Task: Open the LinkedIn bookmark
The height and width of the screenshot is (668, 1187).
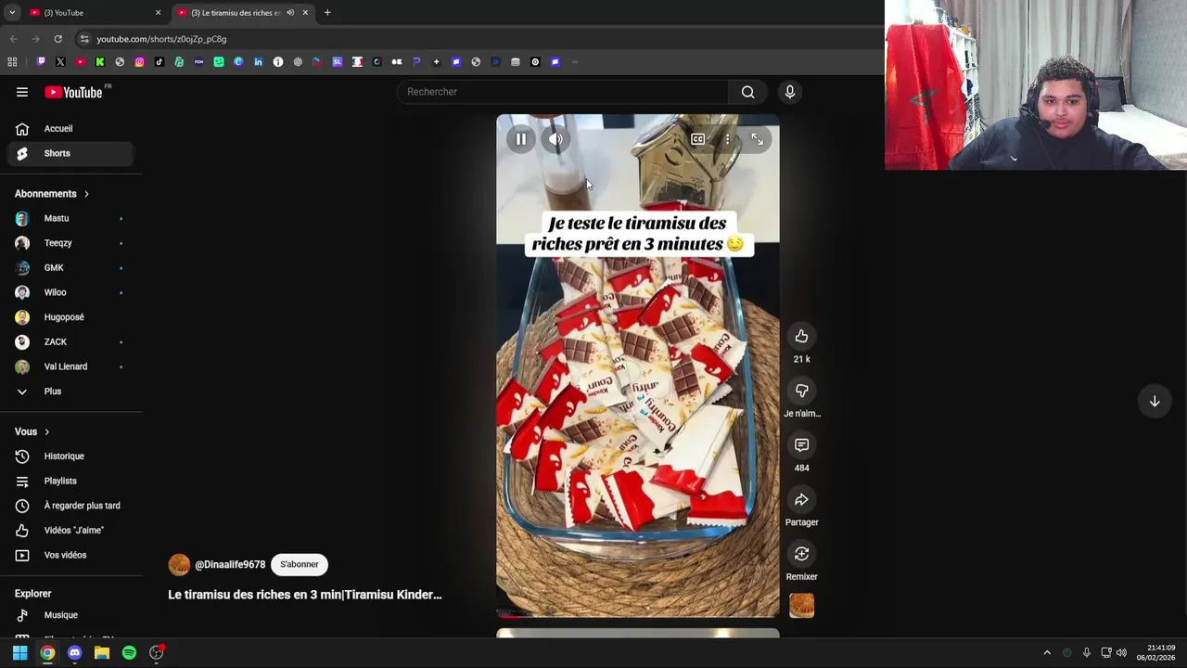Action: pos(258,62)
